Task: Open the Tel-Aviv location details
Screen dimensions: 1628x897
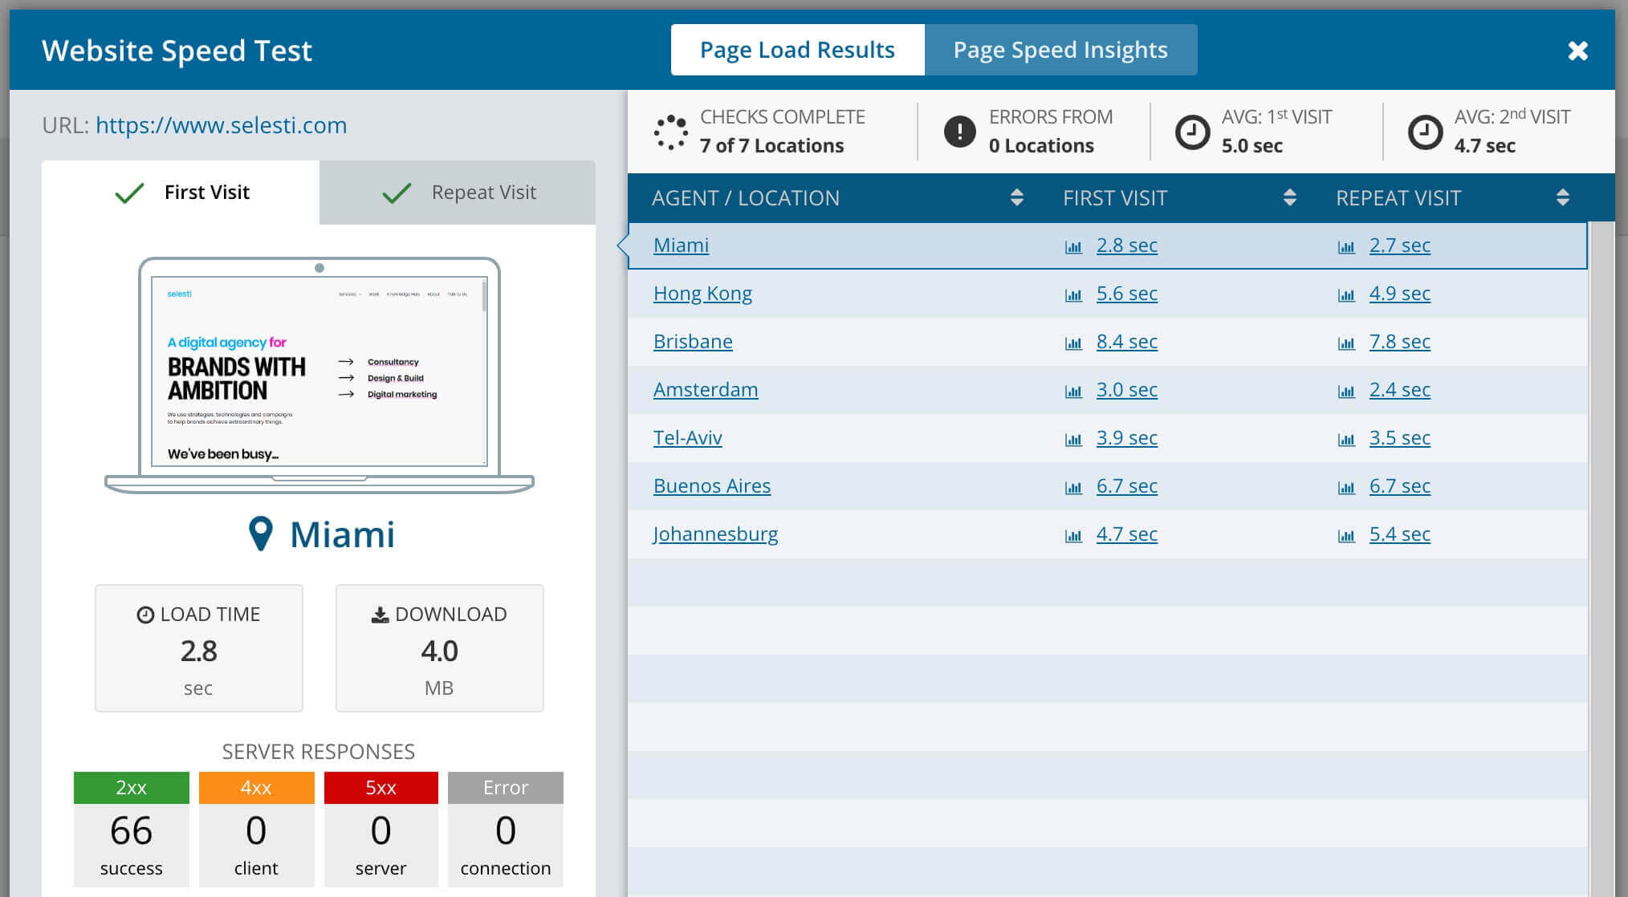Action: pyautogui.click(x=686, y=436)
